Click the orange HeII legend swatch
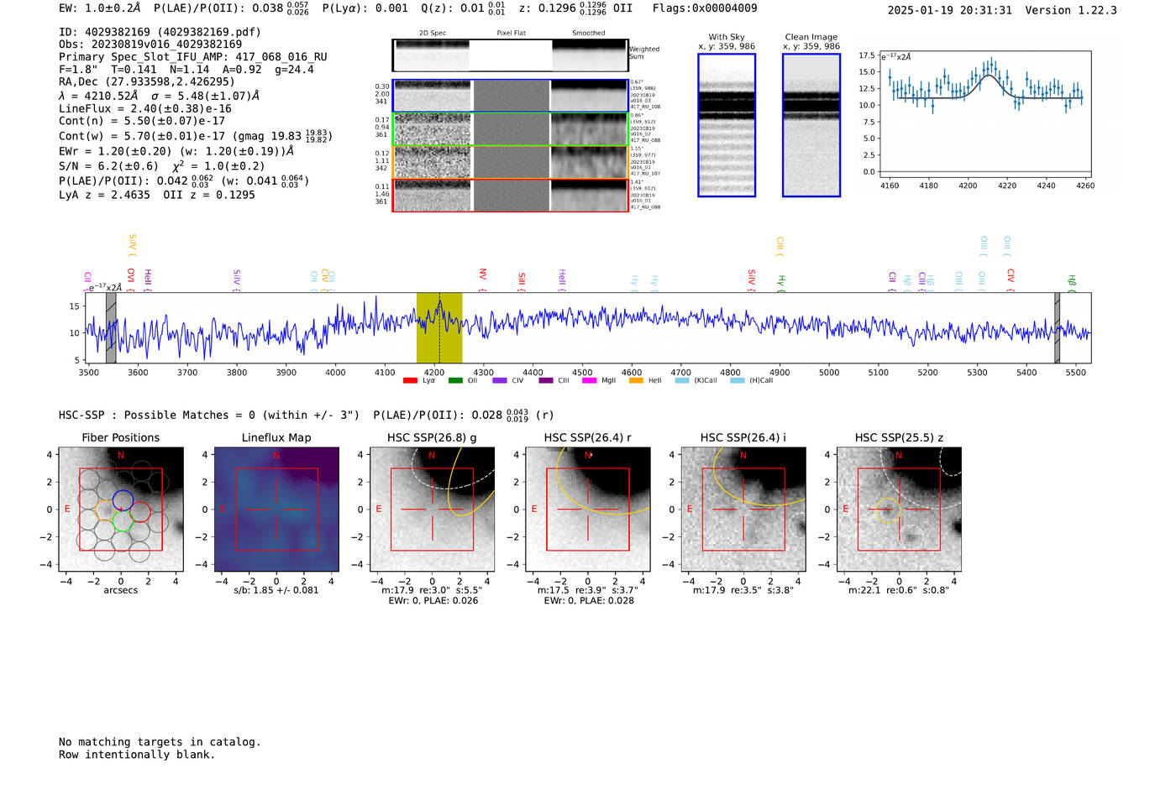Screen dimensions: 1176x800 [x=636, y=380]
